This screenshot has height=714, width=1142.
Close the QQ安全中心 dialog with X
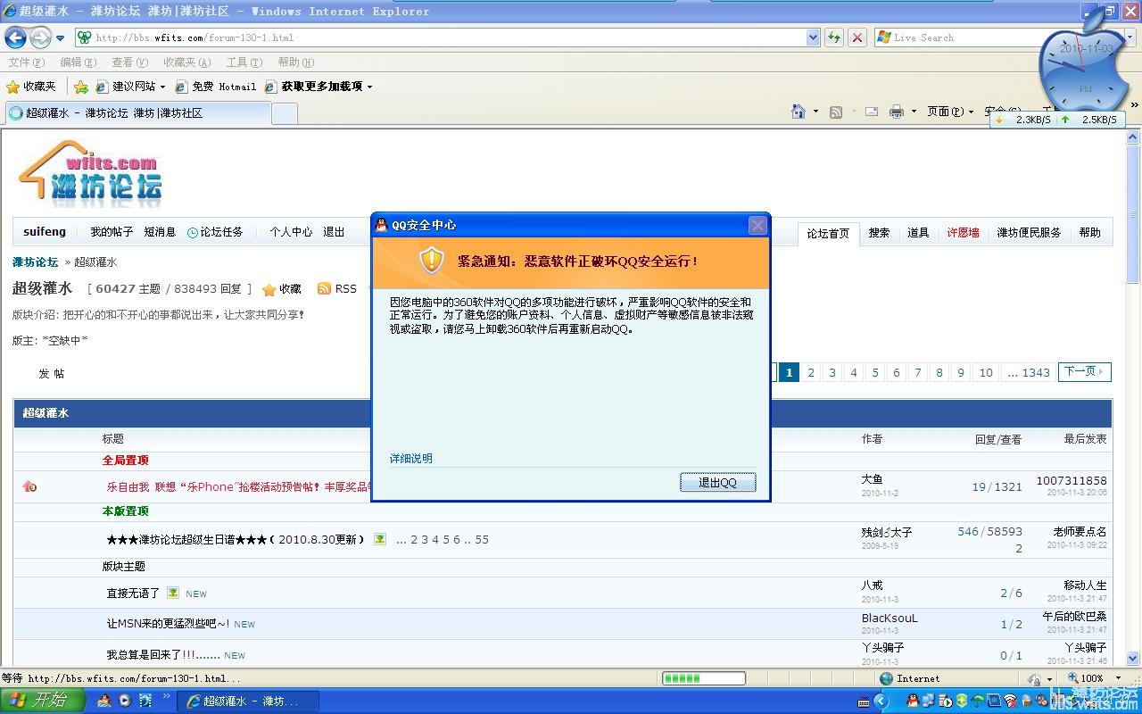tap(757, 225)
